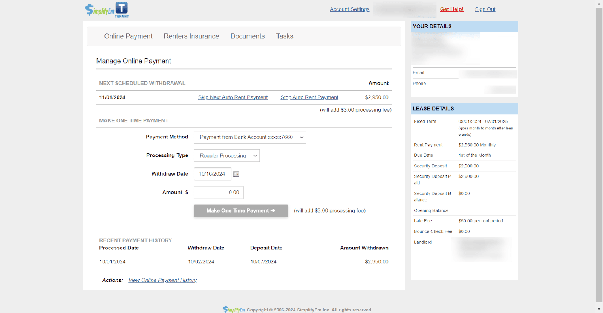Expand the Payment Method dropdown
The height and width of the screenshot is (313, 603).
coord(250,137)
